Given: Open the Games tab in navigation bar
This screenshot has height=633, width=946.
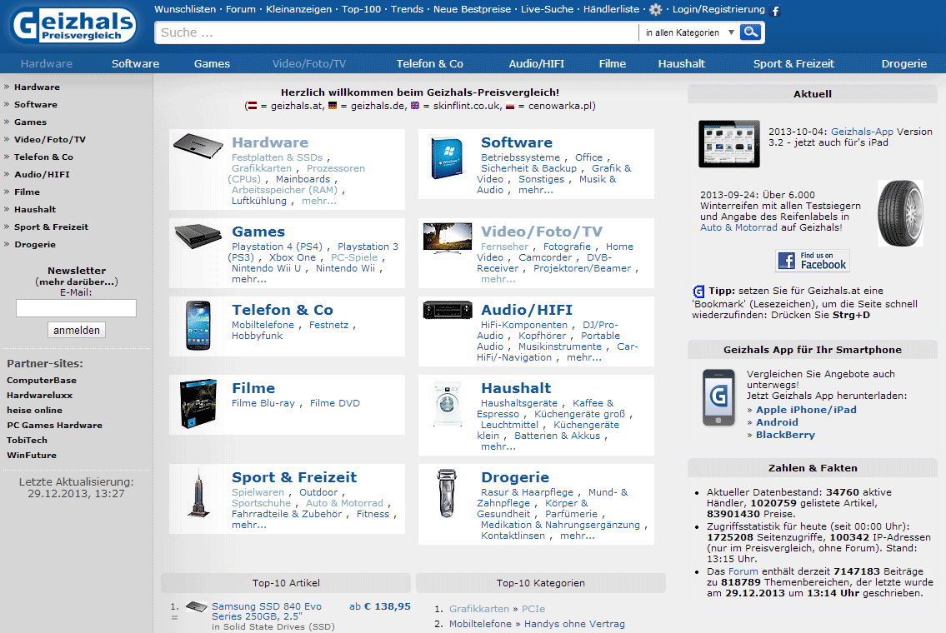Looking at the screenshot, I should coord(212,63).
